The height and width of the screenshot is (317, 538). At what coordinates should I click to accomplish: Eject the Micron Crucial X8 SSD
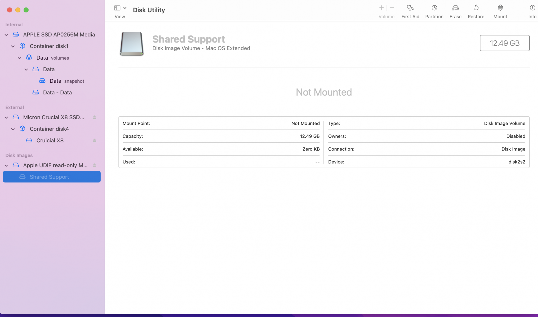pyautogui.click(x=94, y=117)
